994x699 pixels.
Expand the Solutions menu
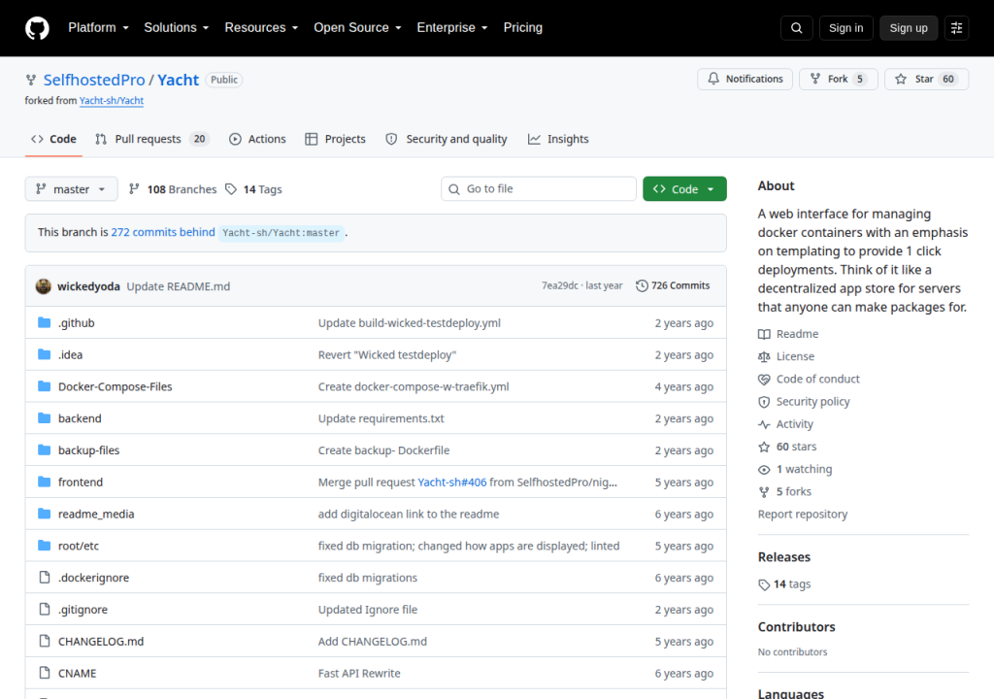177,28
